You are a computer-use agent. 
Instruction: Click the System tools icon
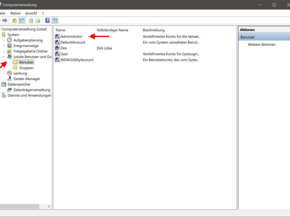(x=4, y=35)
